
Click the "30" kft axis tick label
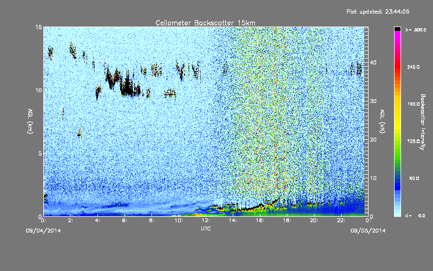[373, 101]
